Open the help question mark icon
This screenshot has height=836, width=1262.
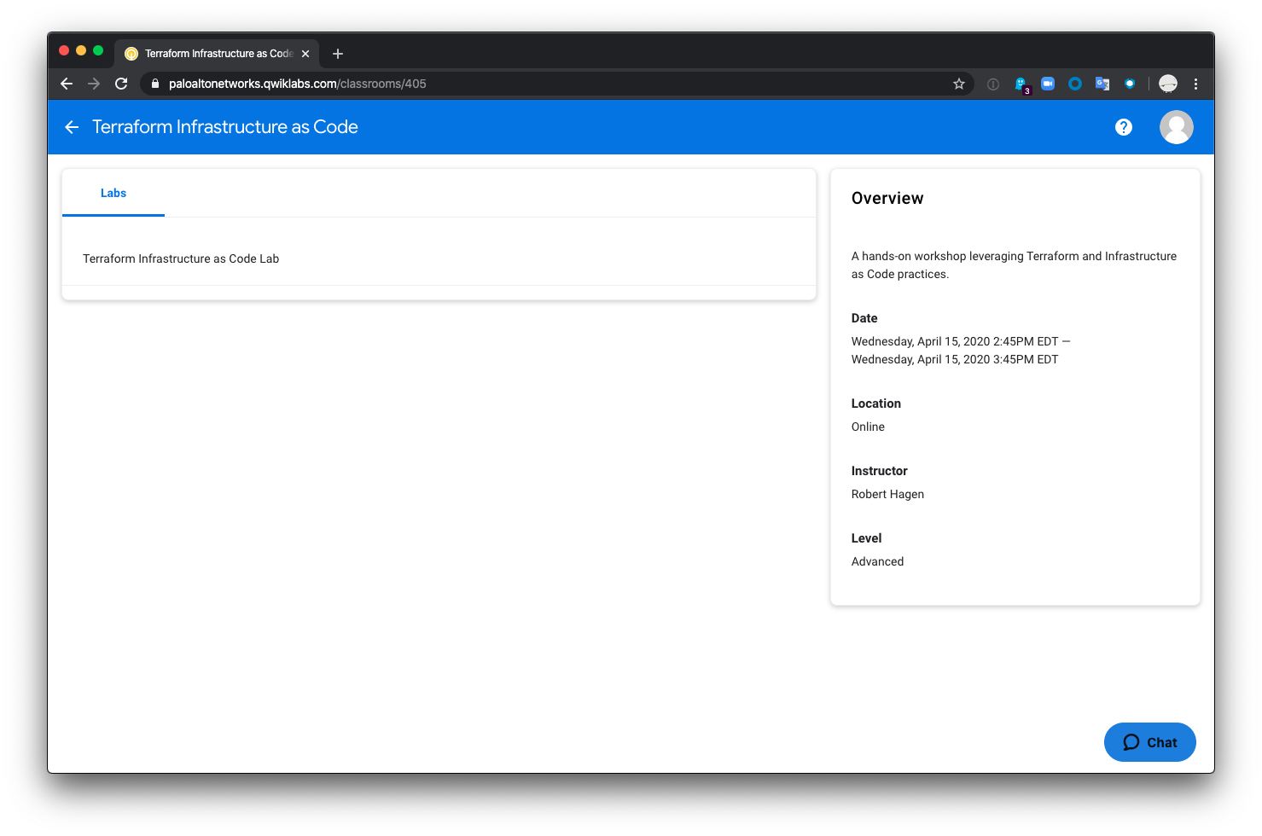point(1124,127)
